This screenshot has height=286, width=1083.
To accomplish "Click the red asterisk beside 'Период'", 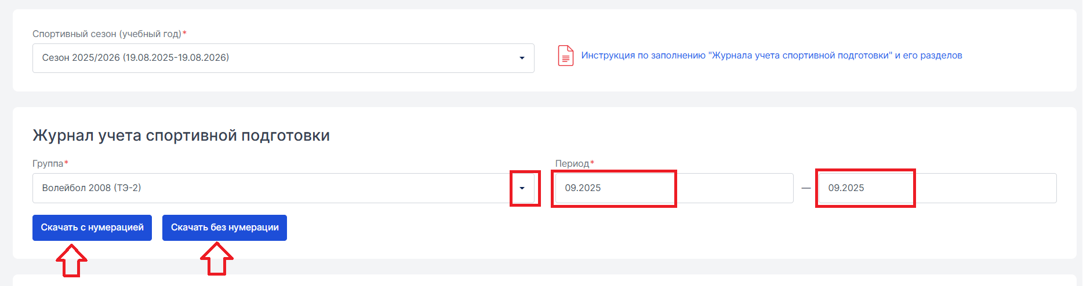I will pyautogui.click(x=592, y=163).
